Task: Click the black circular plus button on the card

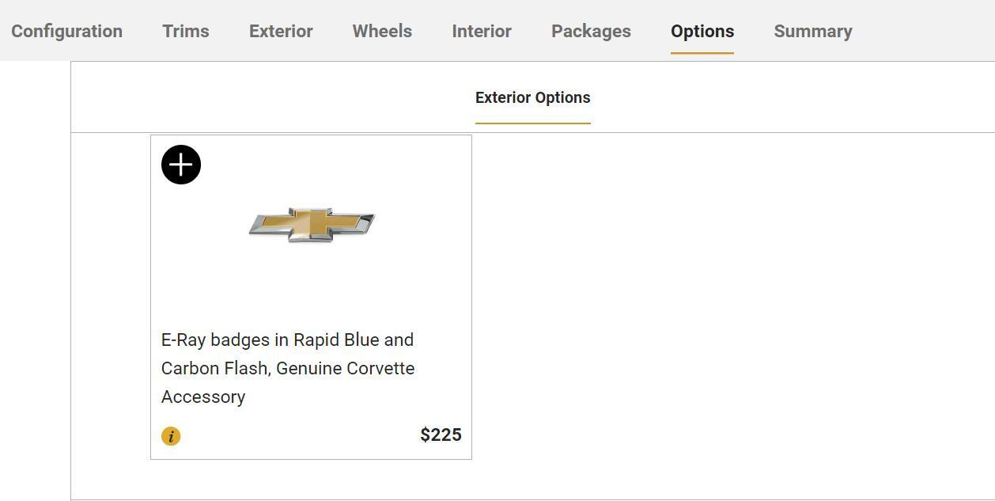Action: 181,164
